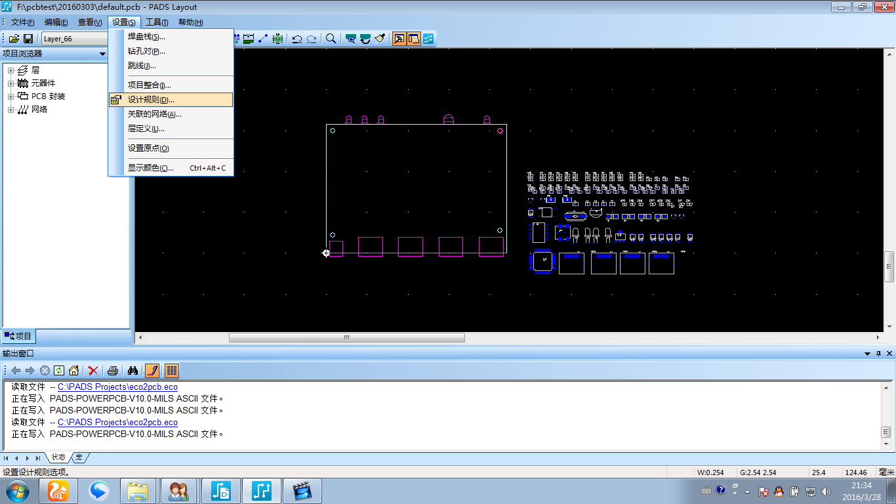The height and width of the screenshot is (504, 896).
Task: Click the board view magnifier icon
Action: 351,39
